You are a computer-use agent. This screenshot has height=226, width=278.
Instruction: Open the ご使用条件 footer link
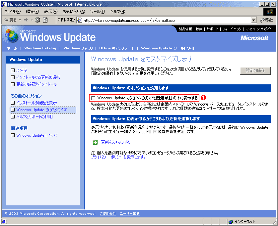[x=108, y=214]
